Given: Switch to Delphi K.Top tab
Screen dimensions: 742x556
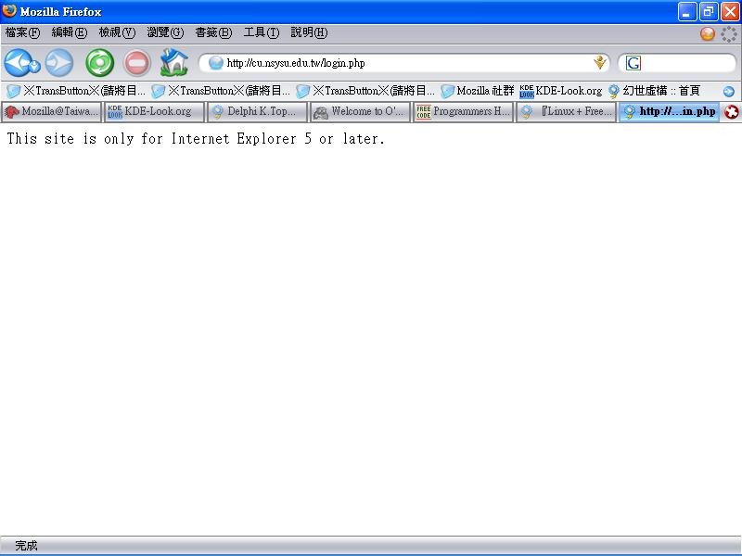Looking at the screenshot, I should [258, 111].
